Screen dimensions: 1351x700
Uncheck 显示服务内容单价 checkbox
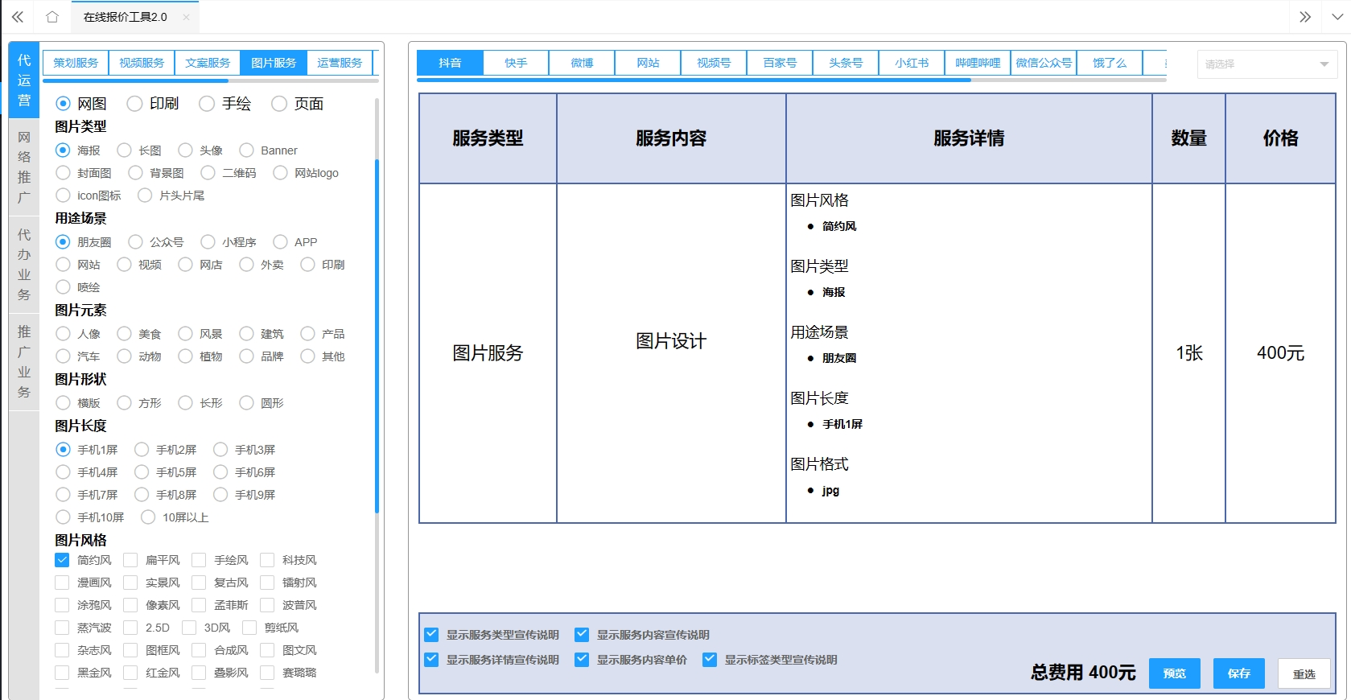coord(582,660)
